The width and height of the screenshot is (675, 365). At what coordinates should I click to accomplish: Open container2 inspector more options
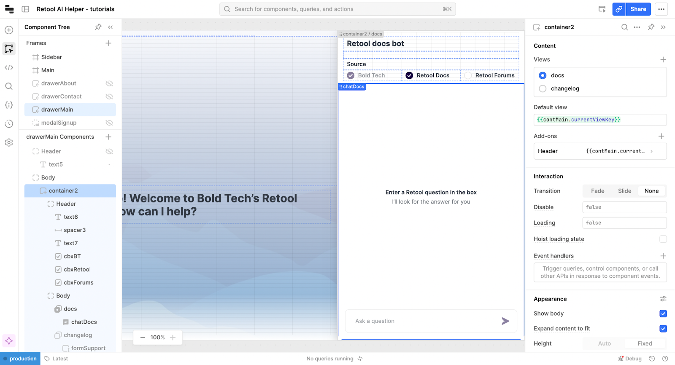(x=637, y=27)
